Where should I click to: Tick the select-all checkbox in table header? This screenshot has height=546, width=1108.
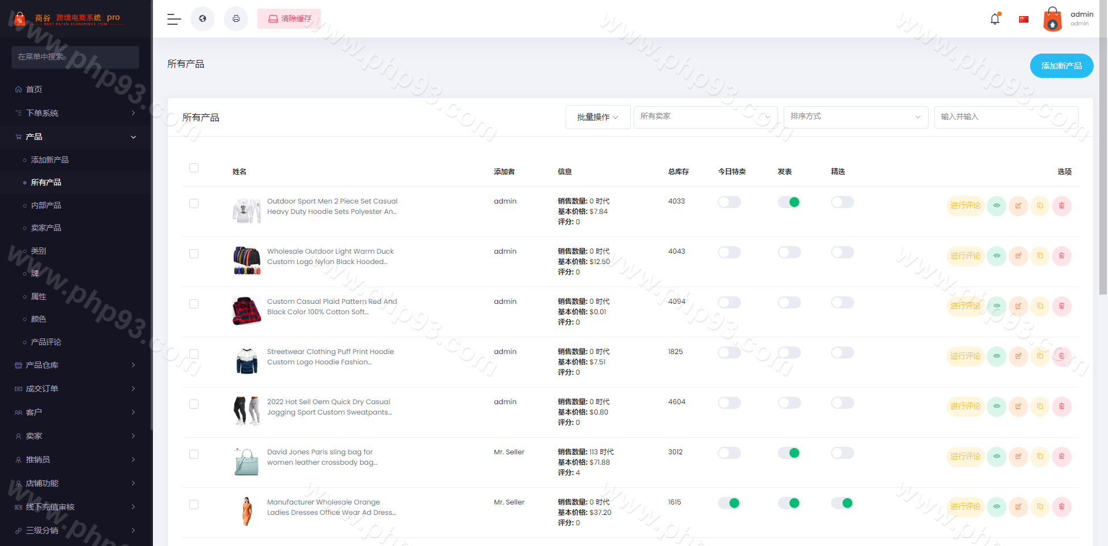pos(194,168)
